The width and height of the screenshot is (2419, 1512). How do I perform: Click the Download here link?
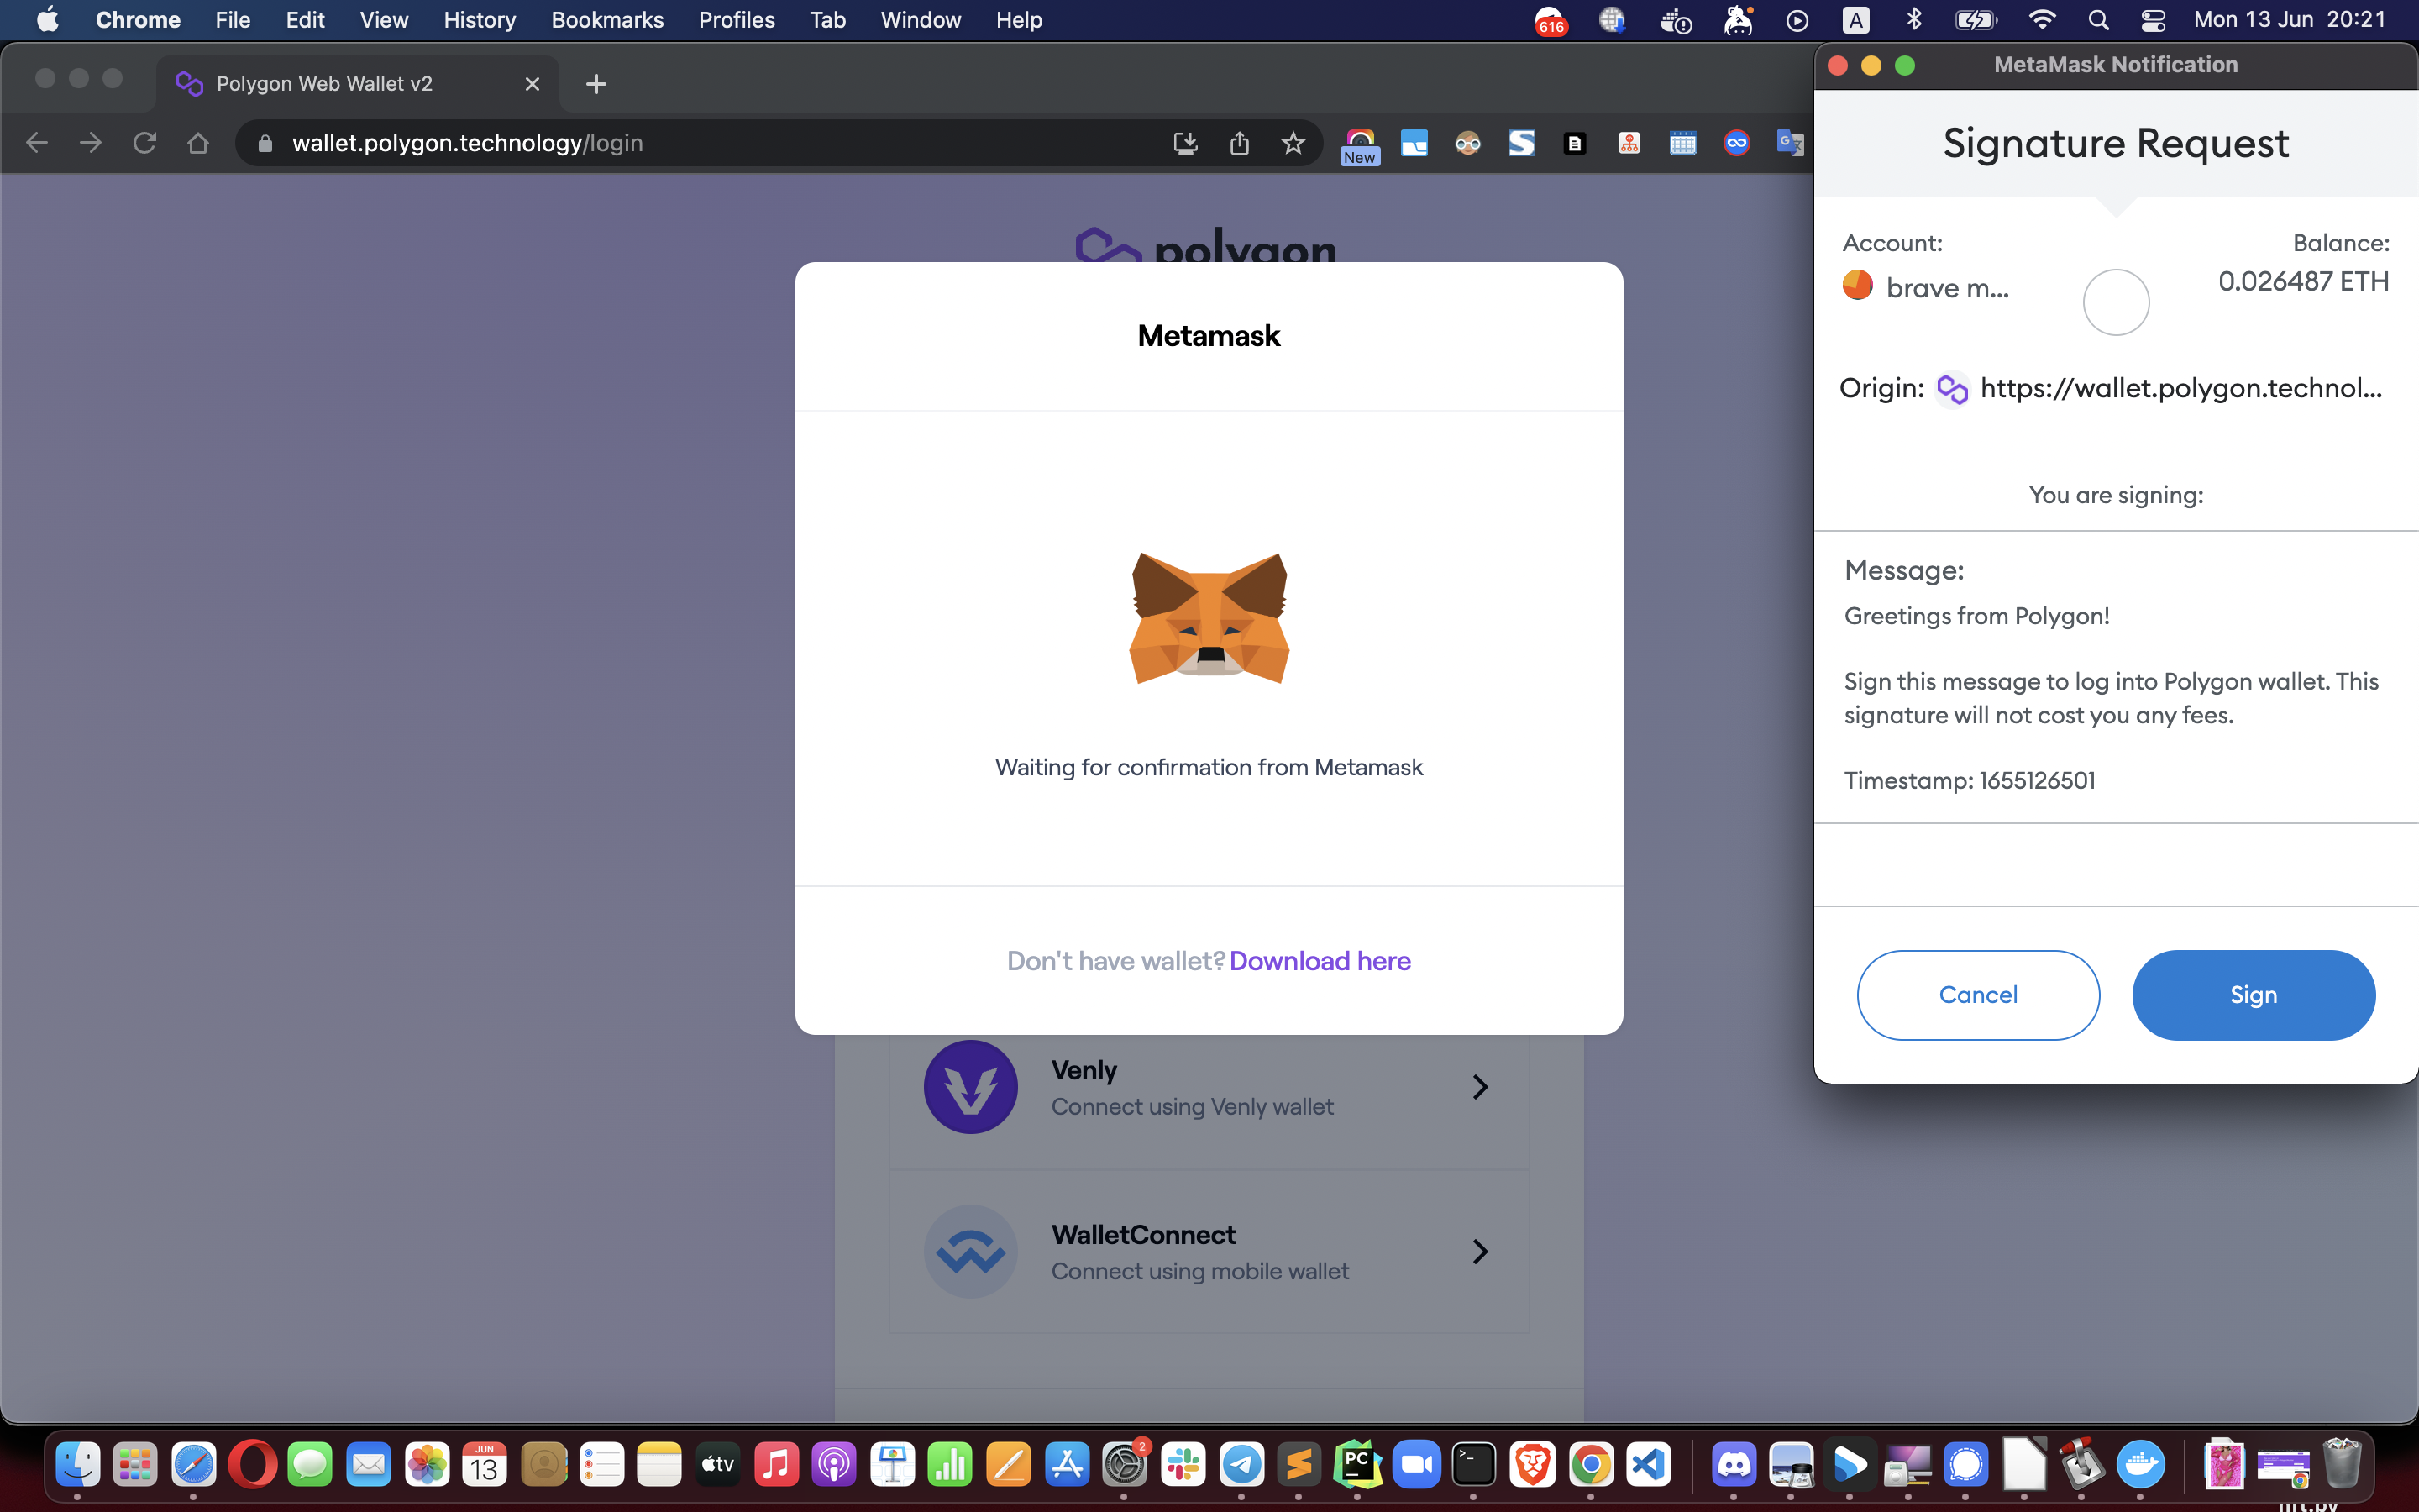tap(1320, 961)
